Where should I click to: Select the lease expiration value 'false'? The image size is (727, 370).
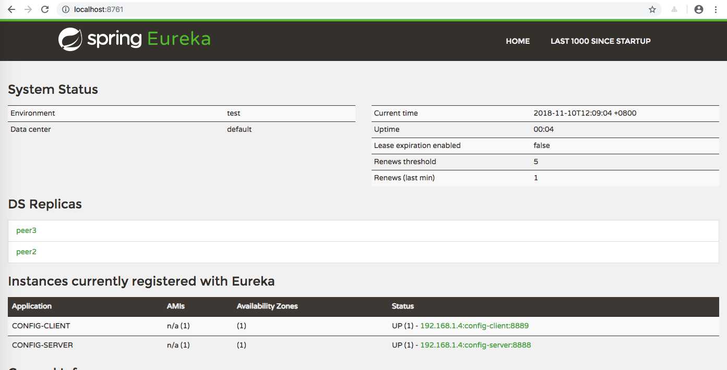point(542,145)
